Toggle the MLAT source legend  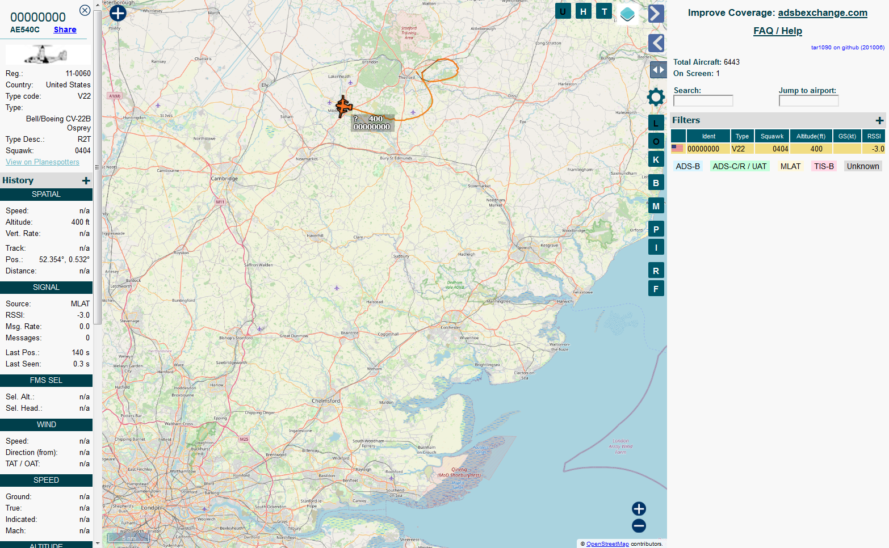click(x=790, y=166)
